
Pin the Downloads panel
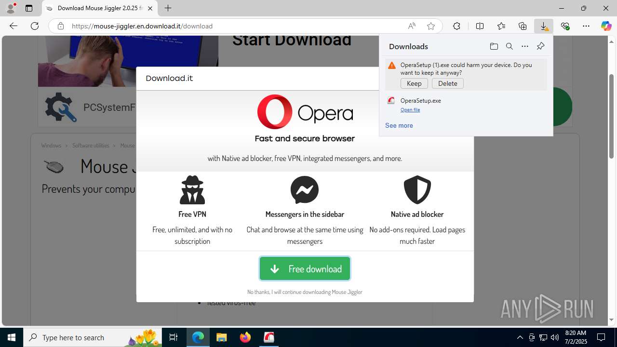coord(540,46)
